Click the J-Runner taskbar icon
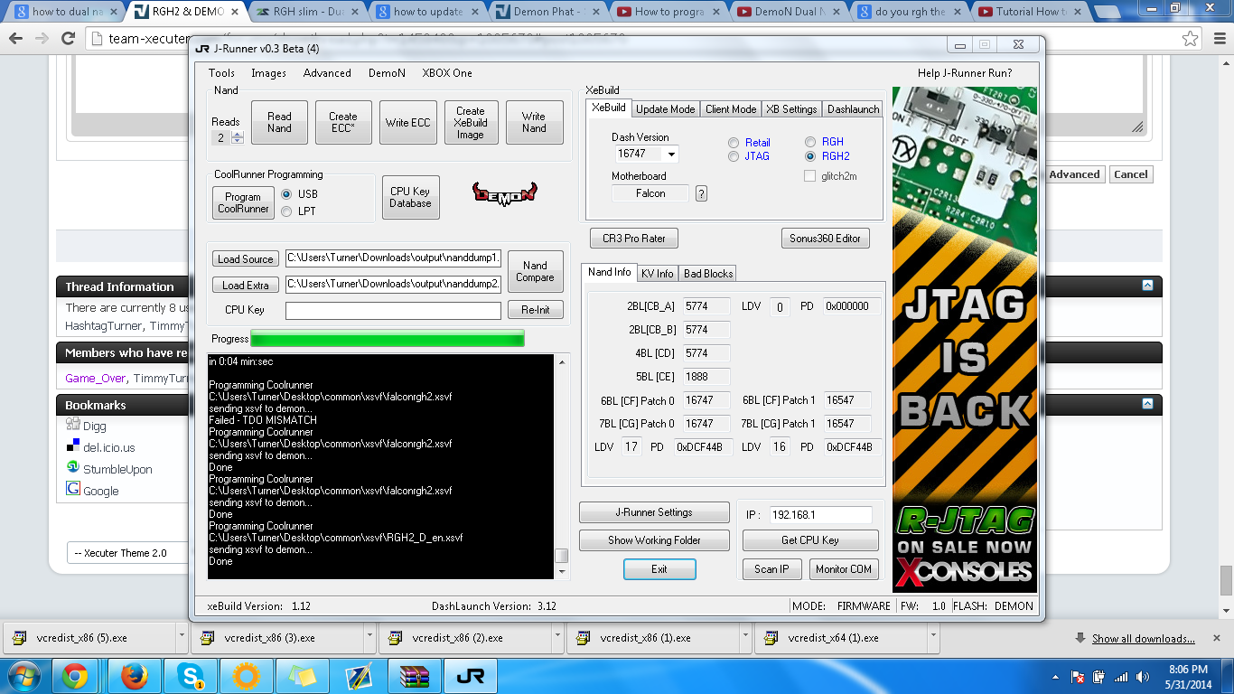The width and height of the screenshot is (1234, 694). coord(471,676)
